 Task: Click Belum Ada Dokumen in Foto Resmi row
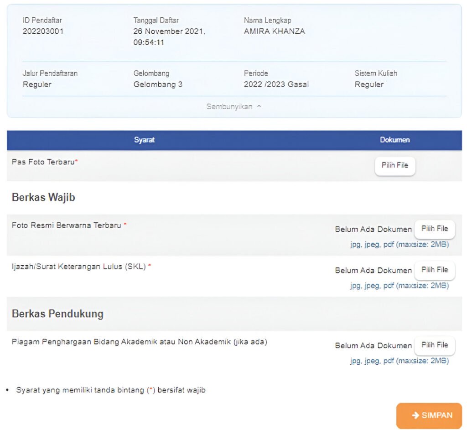(x=373, y=229)
